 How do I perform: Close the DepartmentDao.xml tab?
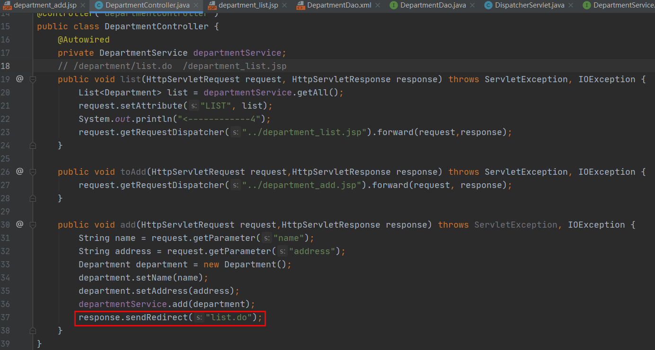click(377, 6)
